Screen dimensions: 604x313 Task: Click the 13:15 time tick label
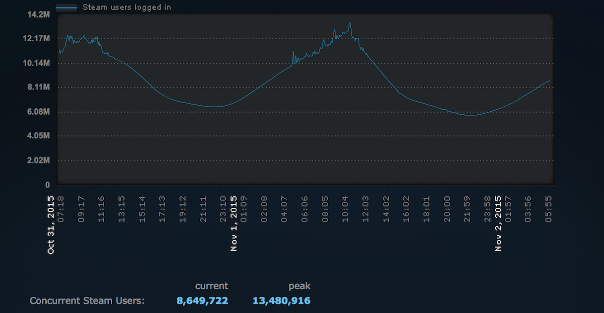click(x=122, y=209)
